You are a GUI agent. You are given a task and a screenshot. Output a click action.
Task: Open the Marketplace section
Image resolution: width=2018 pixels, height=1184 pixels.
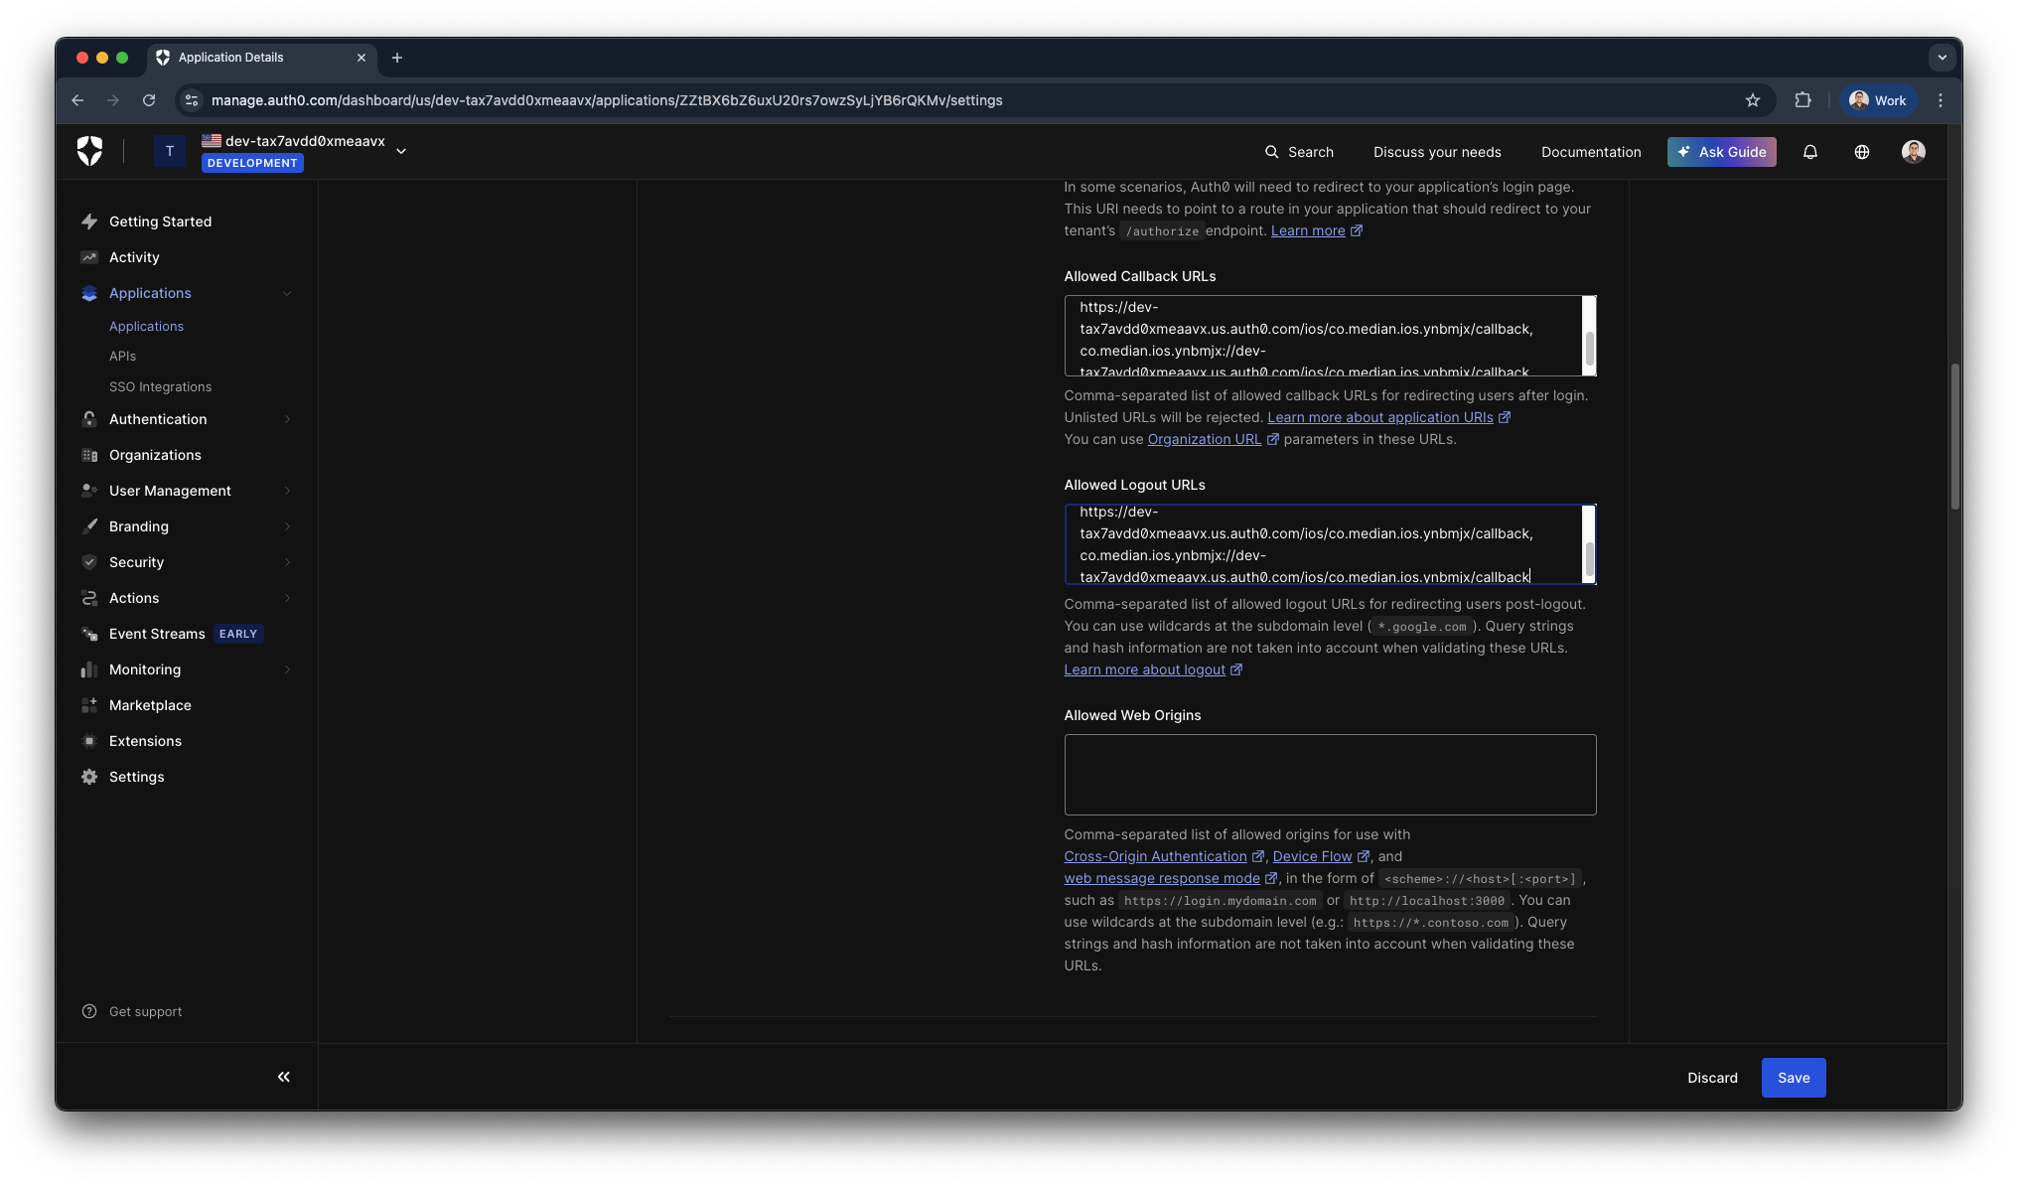(149, 704)
